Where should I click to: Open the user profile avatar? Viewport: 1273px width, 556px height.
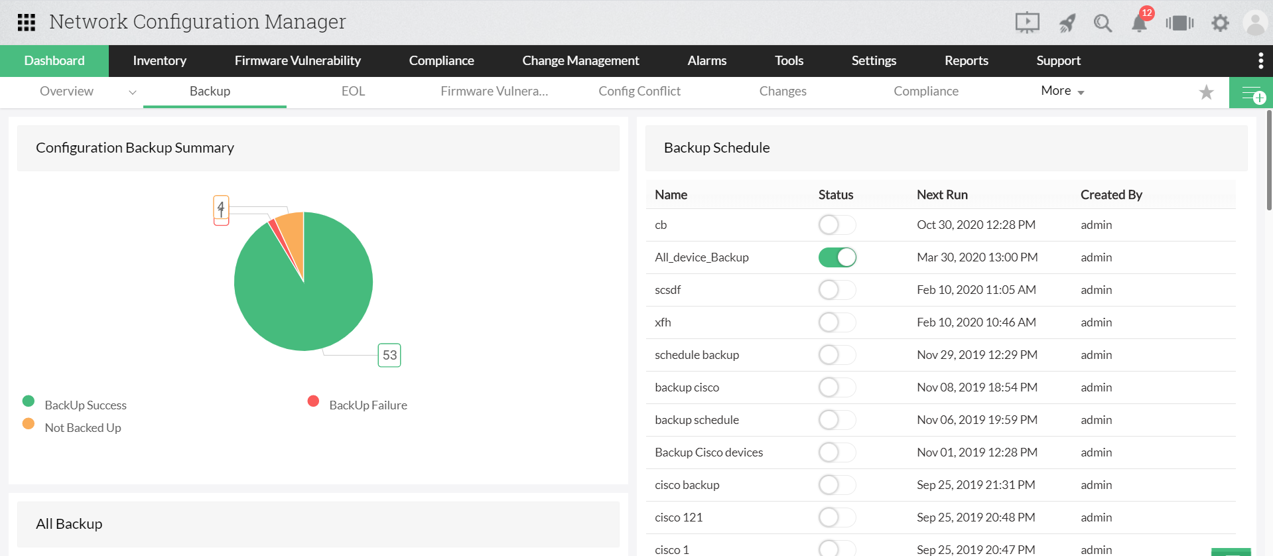pos(1255,23)
